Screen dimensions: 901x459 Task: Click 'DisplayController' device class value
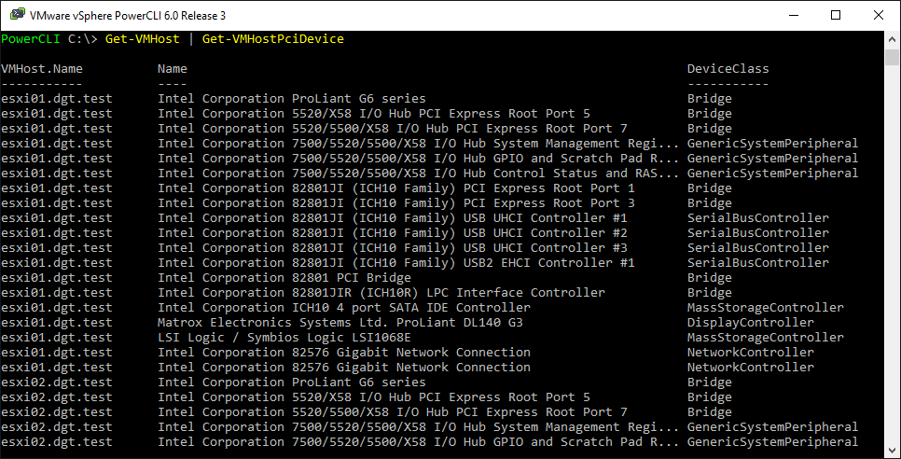(x=751, y=323)
